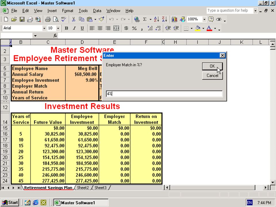Open the Insert menu
Viewport: 276px width, 207px height.
[x=52, y=11]
